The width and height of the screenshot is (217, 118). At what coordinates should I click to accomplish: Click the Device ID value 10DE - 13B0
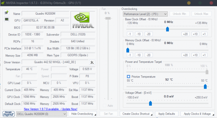pyautogui.click(x=33, y=34)
